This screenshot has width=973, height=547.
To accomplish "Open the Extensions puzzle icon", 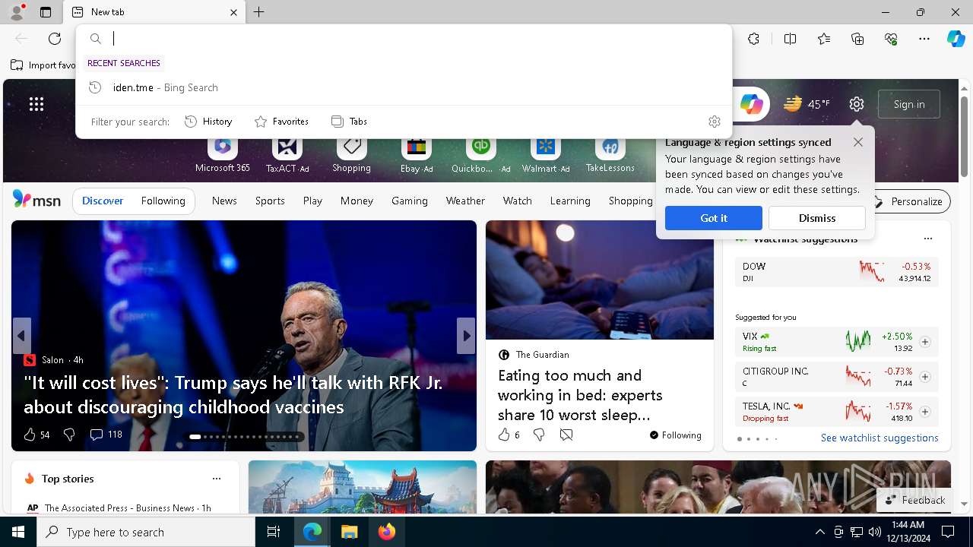I will point(753,39).
